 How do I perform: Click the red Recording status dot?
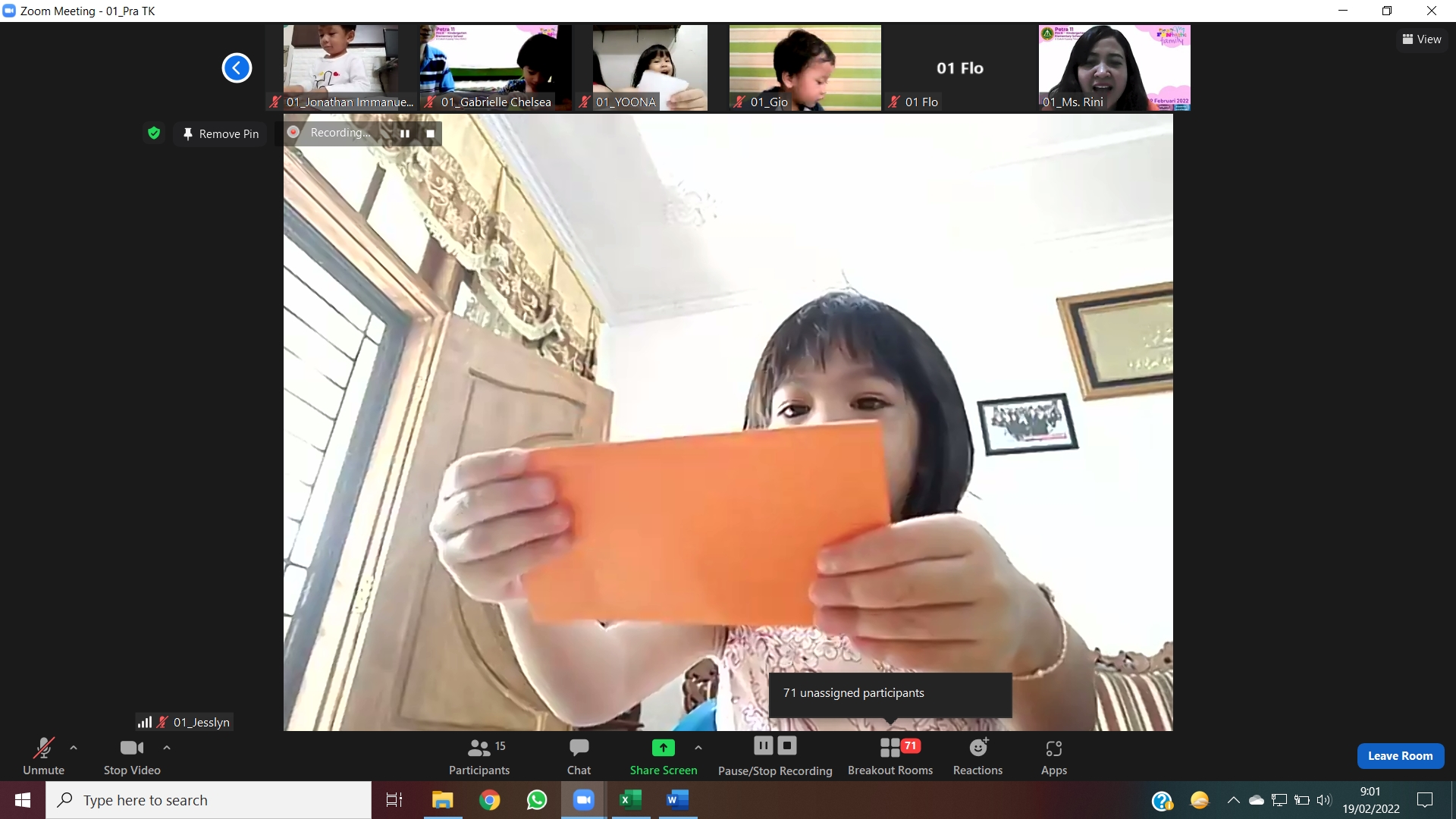pos(293,132)
